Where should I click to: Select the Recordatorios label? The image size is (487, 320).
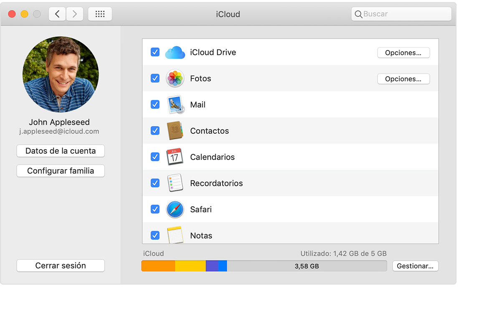click(216, 183)
